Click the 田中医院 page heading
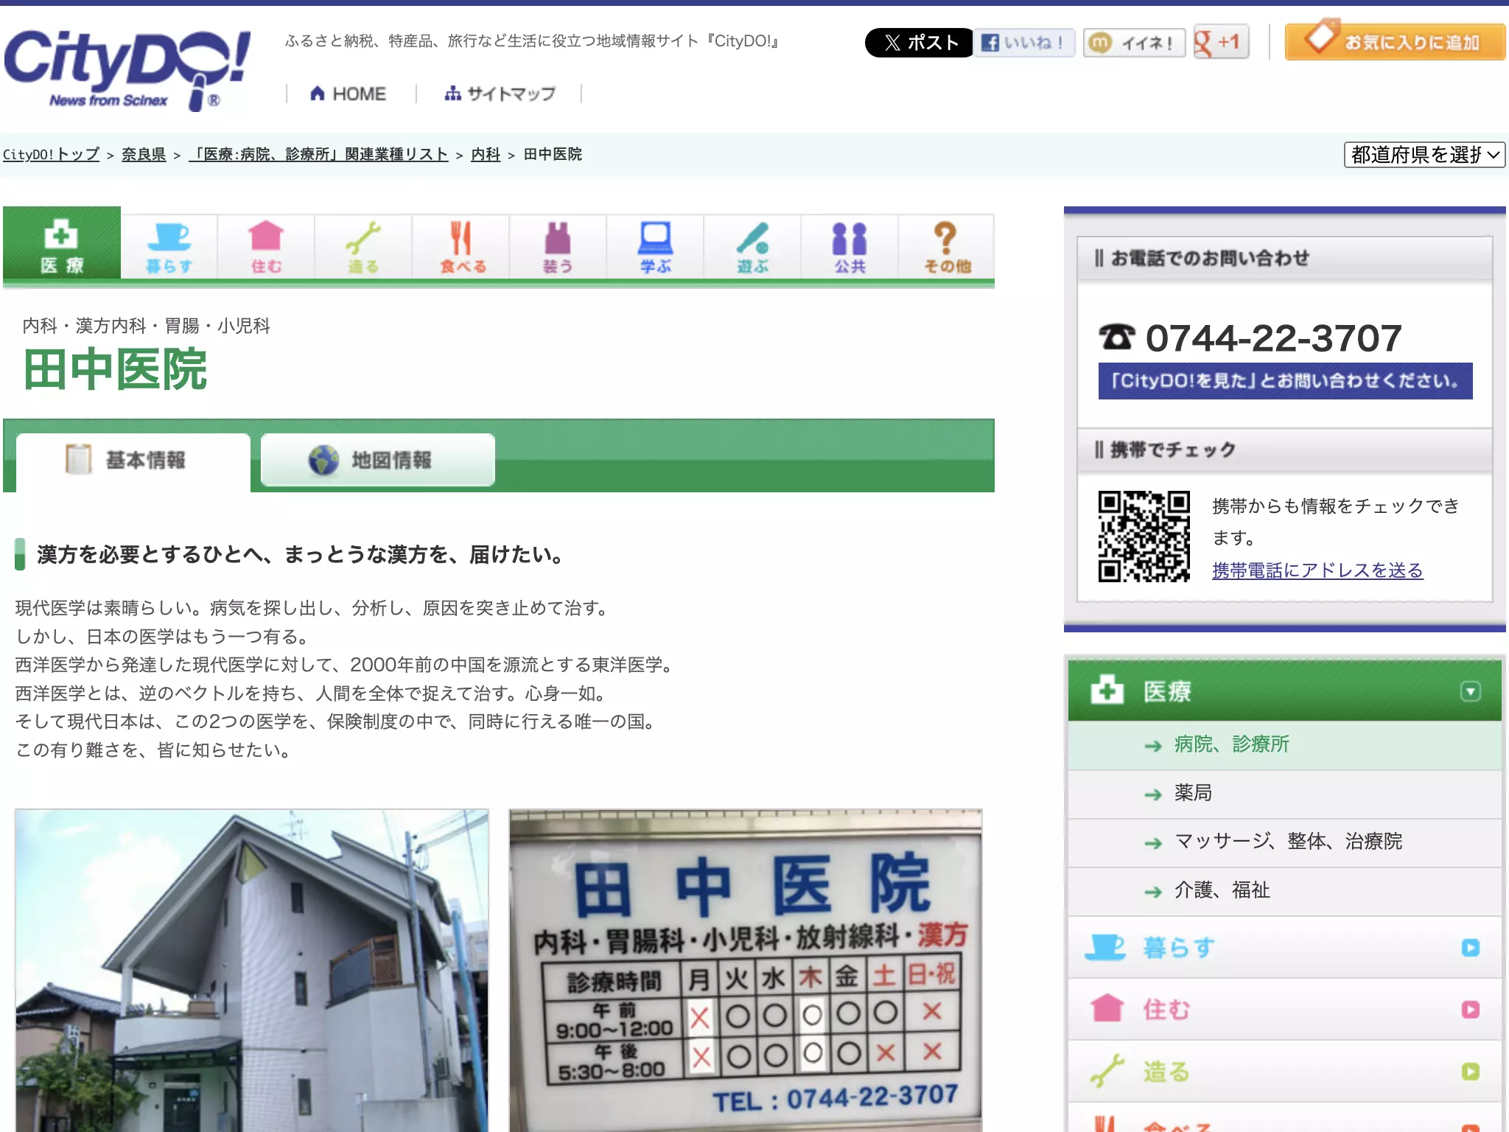1509x1132 pixels. click(x=115, y=369)
